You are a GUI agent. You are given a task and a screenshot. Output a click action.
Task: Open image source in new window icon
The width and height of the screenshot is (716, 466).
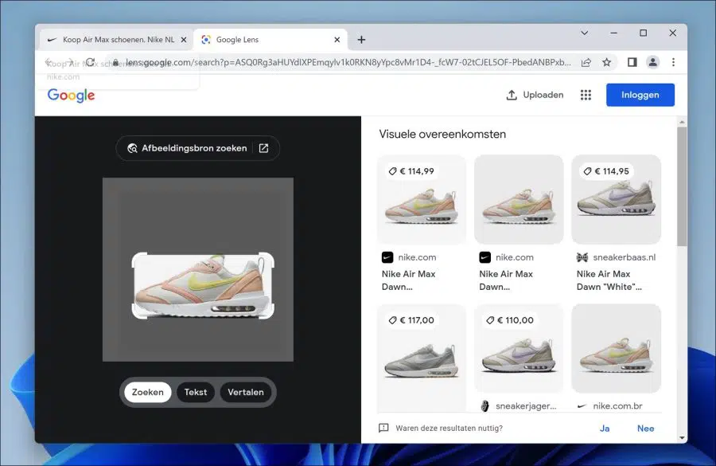coord(264,148)
